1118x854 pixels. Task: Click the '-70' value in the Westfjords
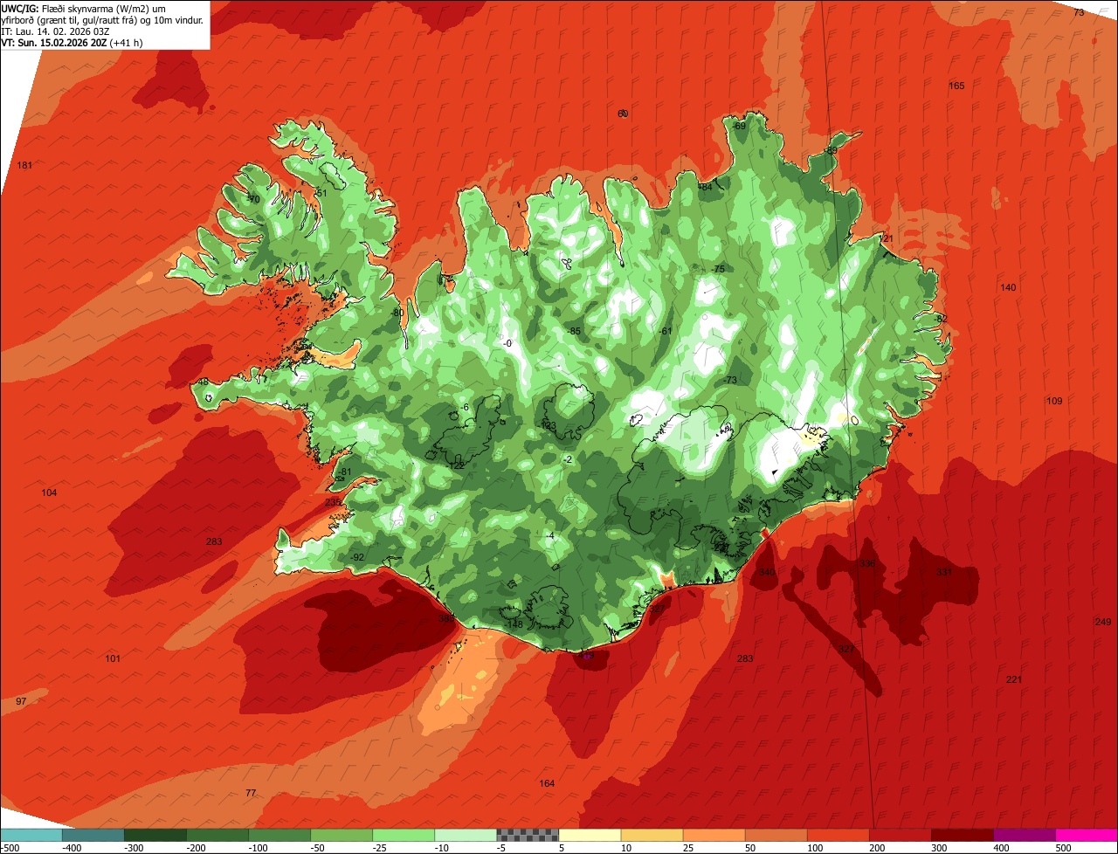pos(253,199)
